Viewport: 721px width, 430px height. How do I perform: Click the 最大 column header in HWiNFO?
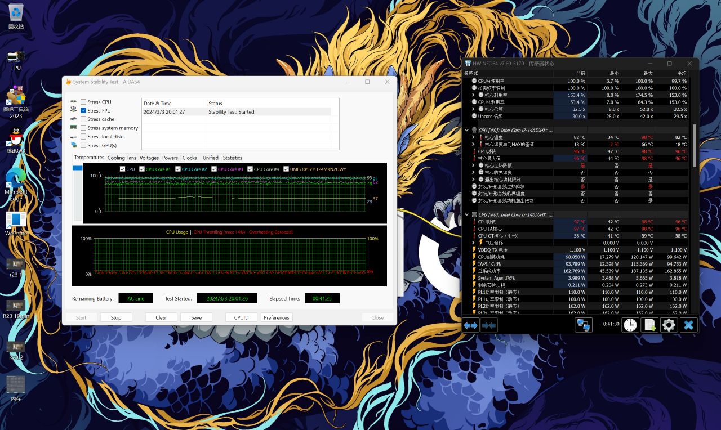pyautogui.click(x=637, y=73)
